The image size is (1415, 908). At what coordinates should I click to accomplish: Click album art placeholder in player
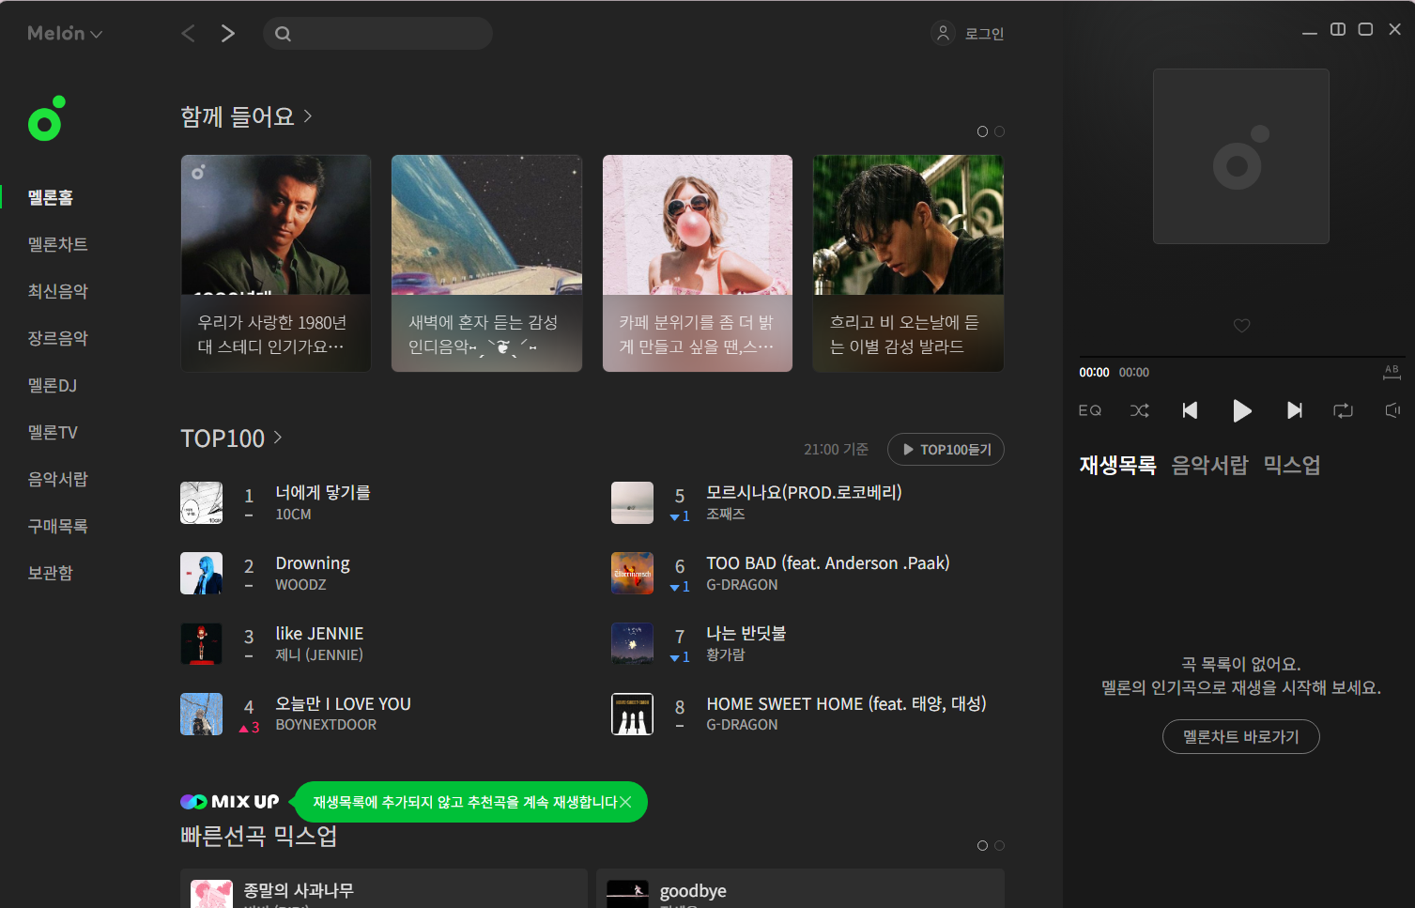point(1241,156)
